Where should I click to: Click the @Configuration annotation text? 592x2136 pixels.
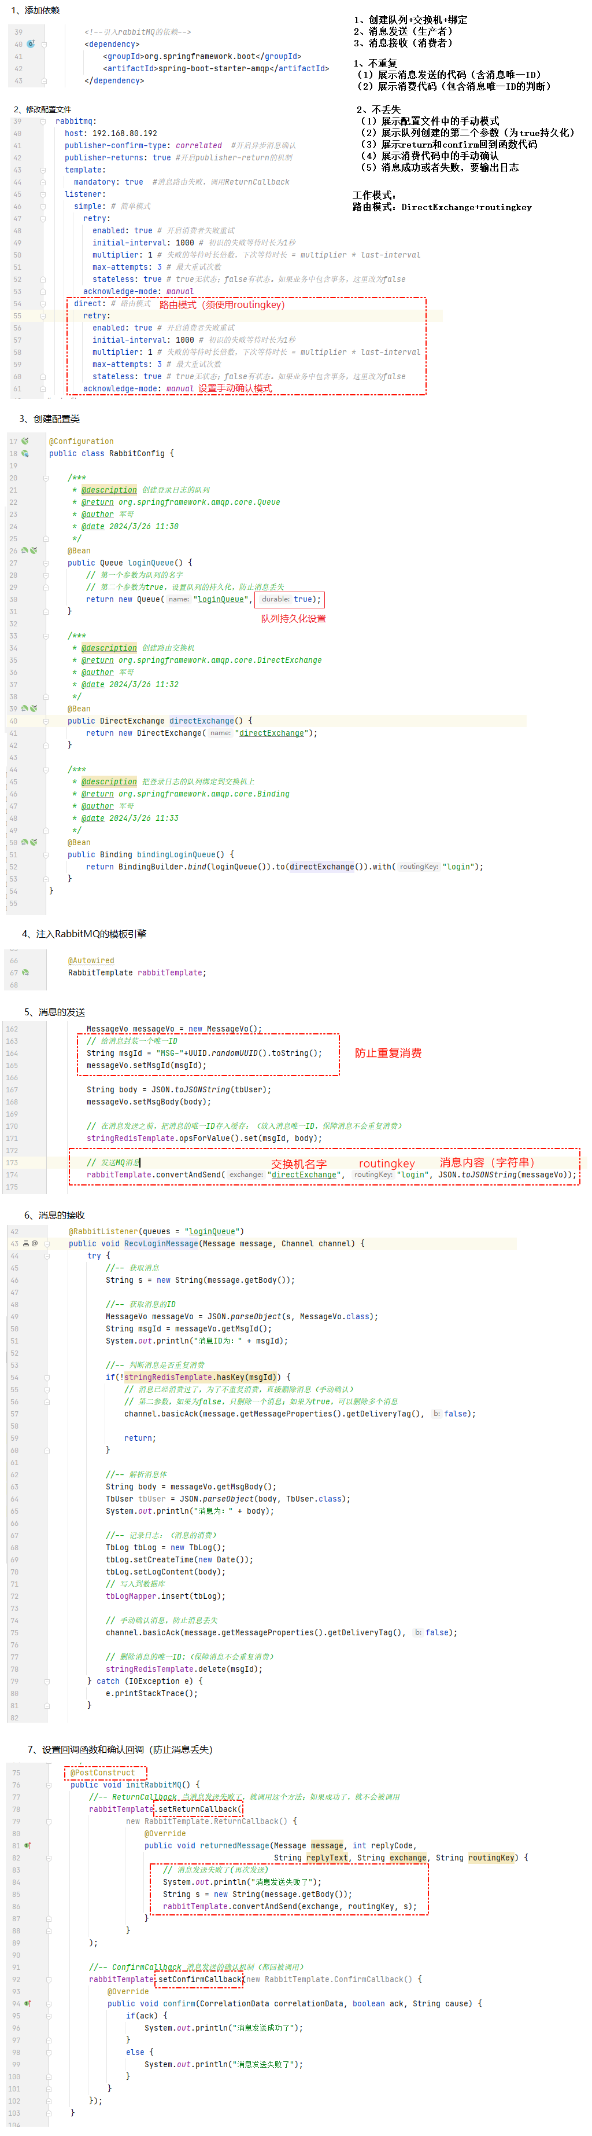click(x=81, y=441)
